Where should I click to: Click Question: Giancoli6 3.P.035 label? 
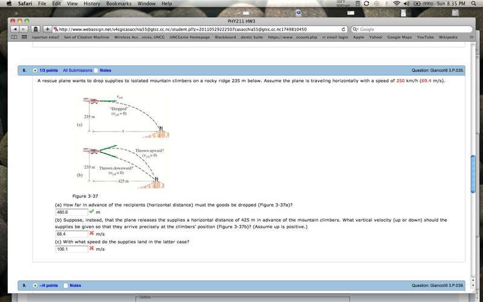tap(437, 70)
